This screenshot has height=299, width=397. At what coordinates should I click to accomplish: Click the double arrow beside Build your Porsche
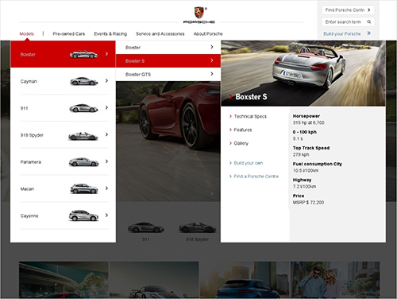(369, 33)
